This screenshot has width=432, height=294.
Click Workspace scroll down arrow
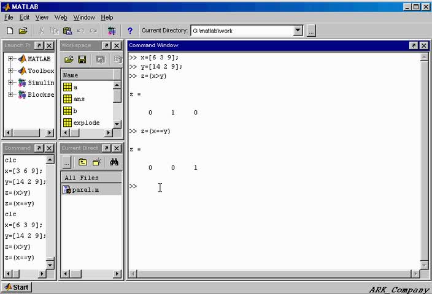[117, 124]
